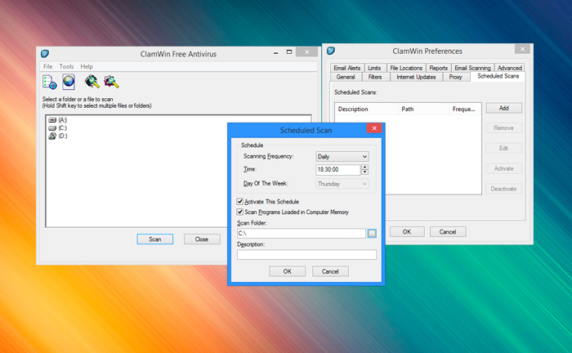Screen dimensions: 572x353
Task: Switch to the Proxy tab
Action: [x=455, y=77]
